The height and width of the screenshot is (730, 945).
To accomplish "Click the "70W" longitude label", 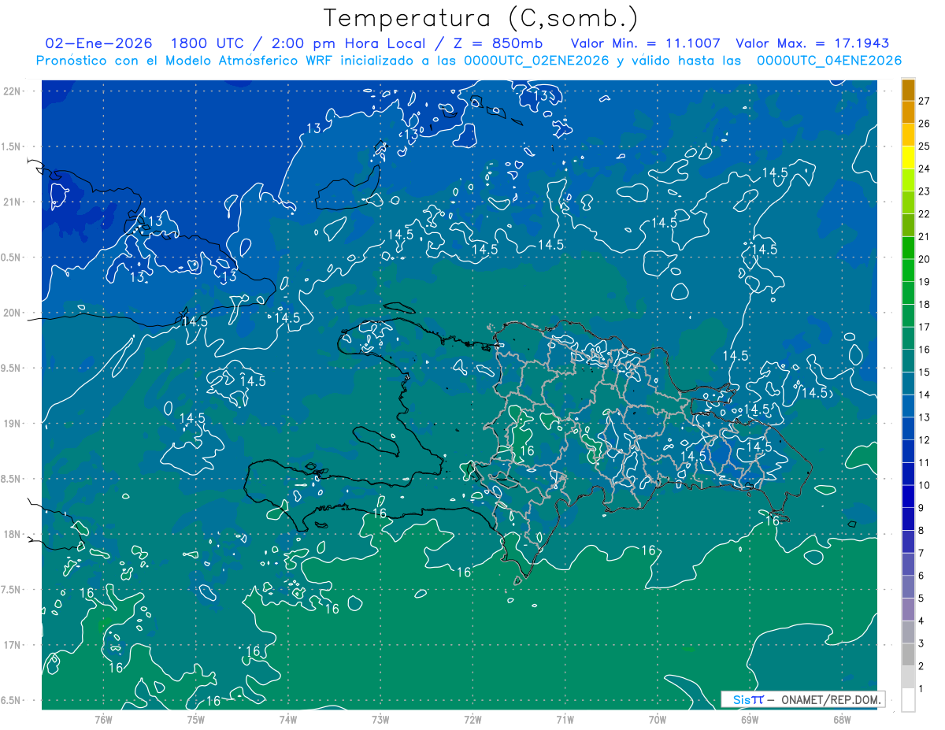I will (658, 720).
